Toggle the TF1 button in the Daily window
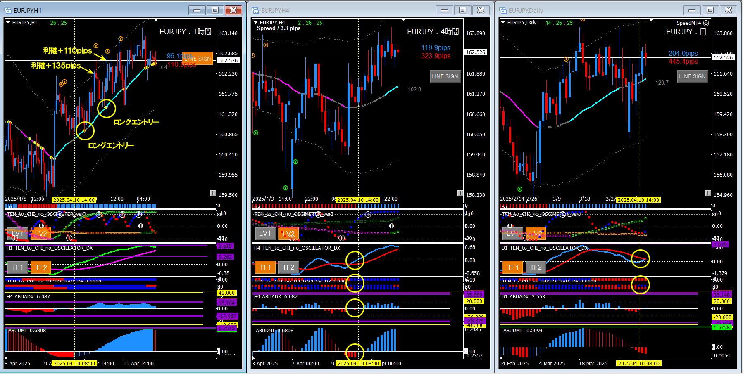The width and height of the screenshot is (743, 374). (513, 267)
